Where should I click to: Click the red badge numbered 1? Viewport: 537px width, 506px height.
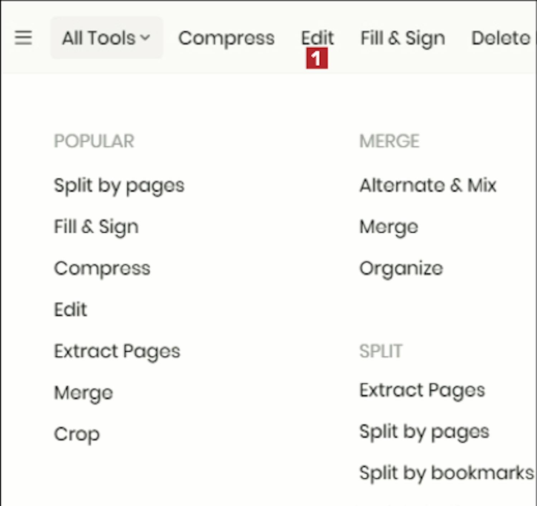(317, 58)
